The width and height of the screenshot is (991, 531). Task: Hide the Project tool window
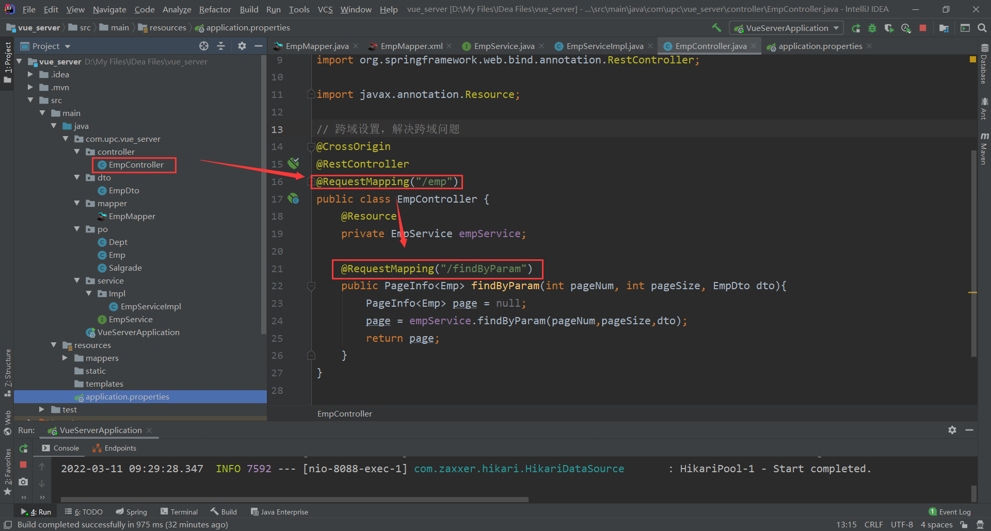pos(259,46)
